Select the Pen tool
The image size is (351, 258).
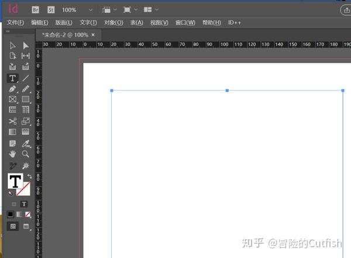pyautogui.click(x=12, y=89)
